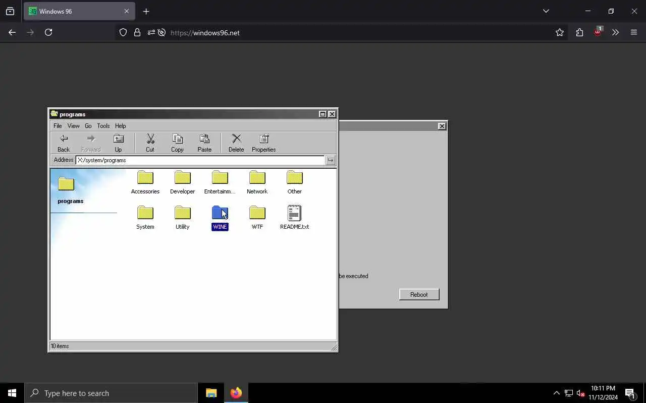This screenshot has width=646, height=403.
Task: Click the grayed Forward toolbar button
Action: (91, 143)
